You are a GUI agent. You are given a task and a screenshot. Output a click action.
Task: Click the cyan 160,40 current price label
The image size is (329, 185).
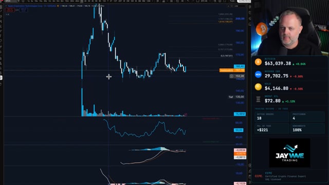(239, 66)
